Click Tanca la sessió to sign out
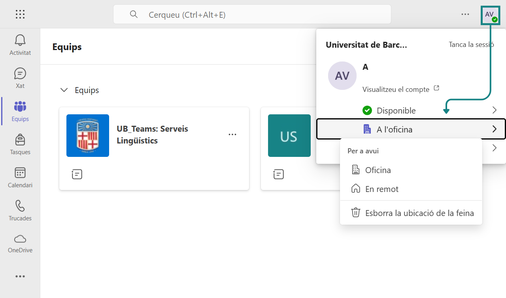 (x=471, y=45)
